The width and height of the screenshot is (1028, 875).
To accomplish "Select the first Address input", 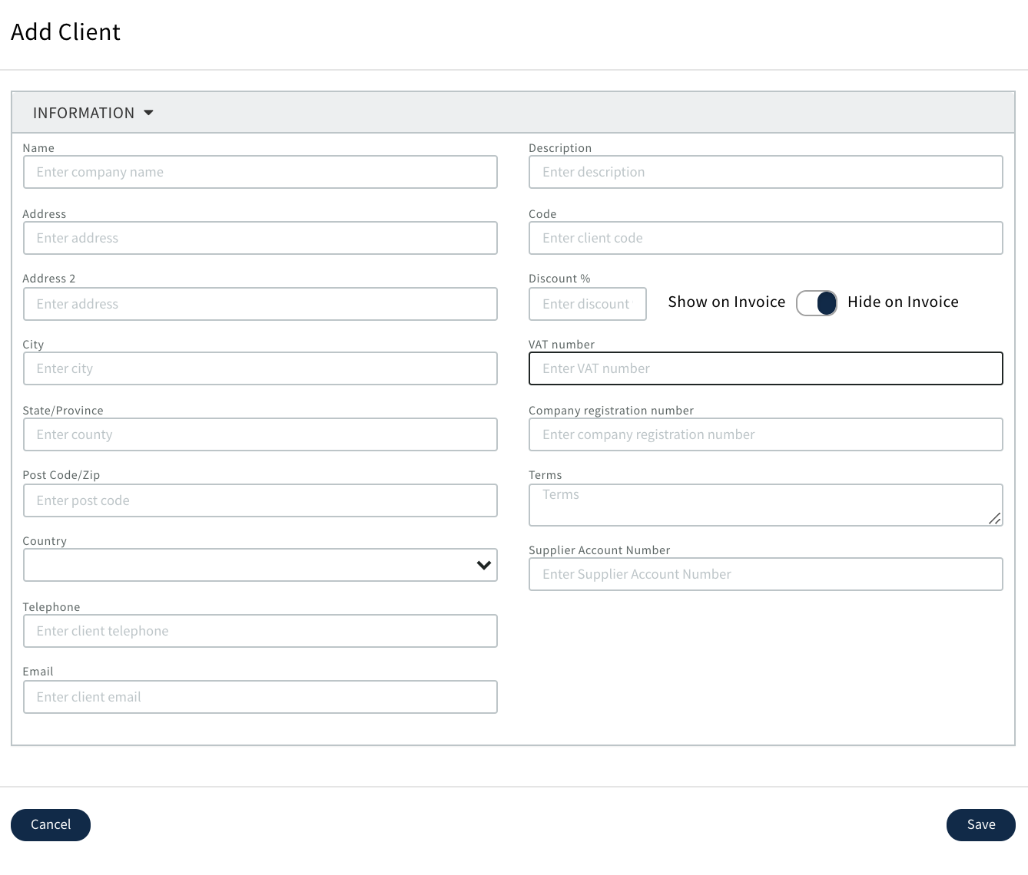I will [260, 238].
